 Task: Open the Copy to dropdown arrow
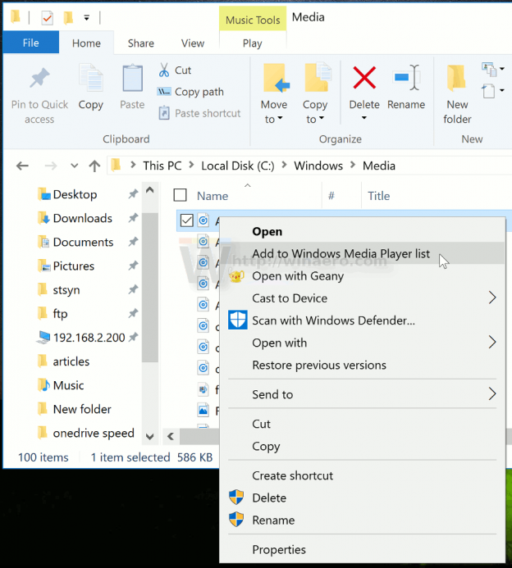point(322,118)
